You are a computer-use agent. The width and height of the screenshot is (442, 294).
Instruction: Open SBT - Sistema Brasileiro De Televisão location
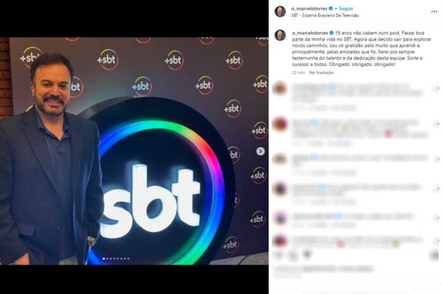click(325, 15)
